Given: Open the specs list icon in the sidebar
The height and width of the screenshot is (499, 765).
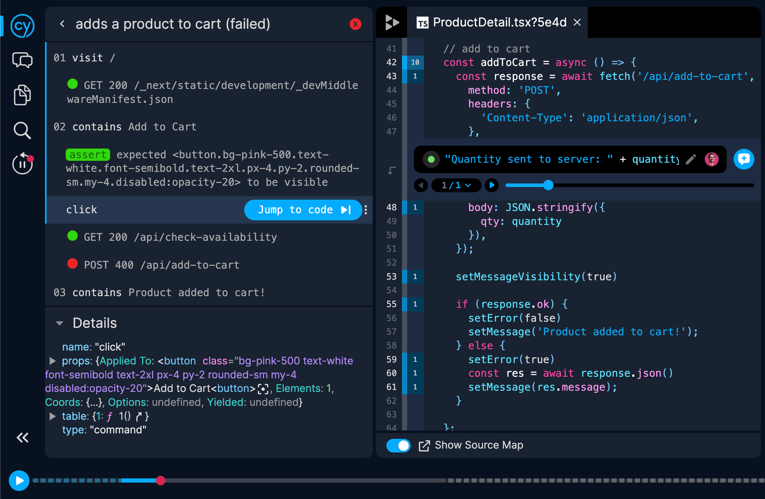Looking at the screenshot, I should (x=22, y=95).
